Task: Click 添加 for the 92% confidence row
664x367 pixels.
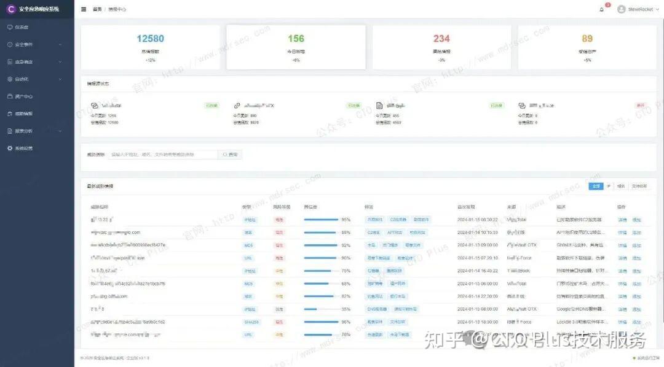Action: tap(636, 245)
